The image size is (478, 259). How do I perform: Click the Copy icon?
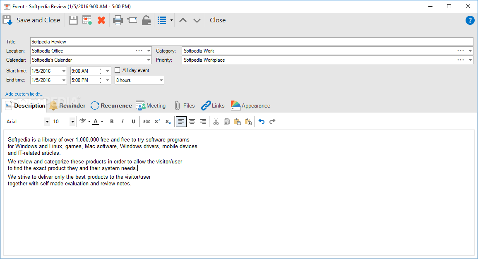226,122
